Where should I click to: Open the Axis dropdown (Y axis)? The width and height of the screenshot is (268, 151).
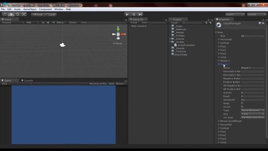pyautogui.click(x=253, y=114)
